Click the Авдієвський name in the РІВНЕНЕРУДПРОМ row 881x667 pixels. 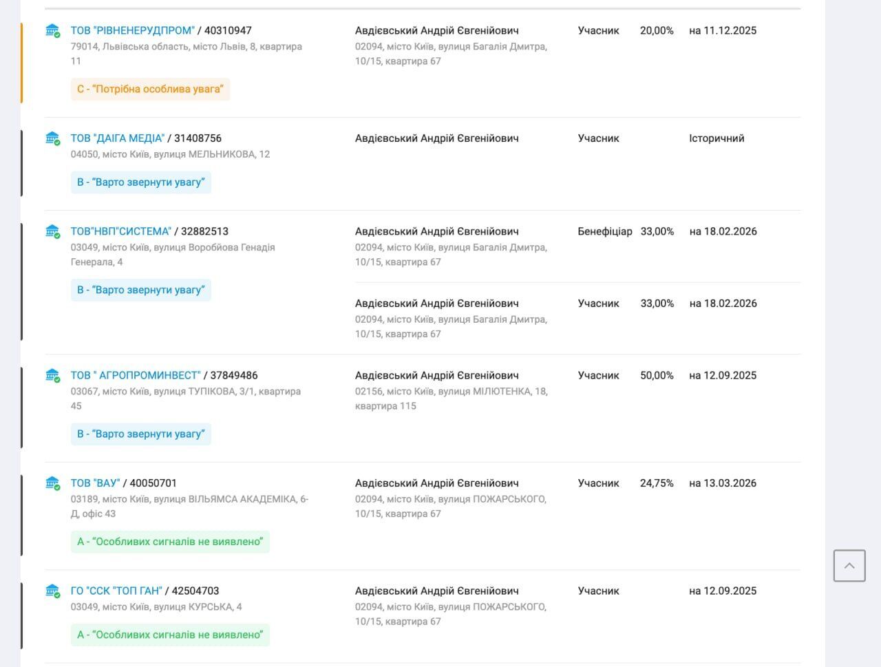click(436, 30)
